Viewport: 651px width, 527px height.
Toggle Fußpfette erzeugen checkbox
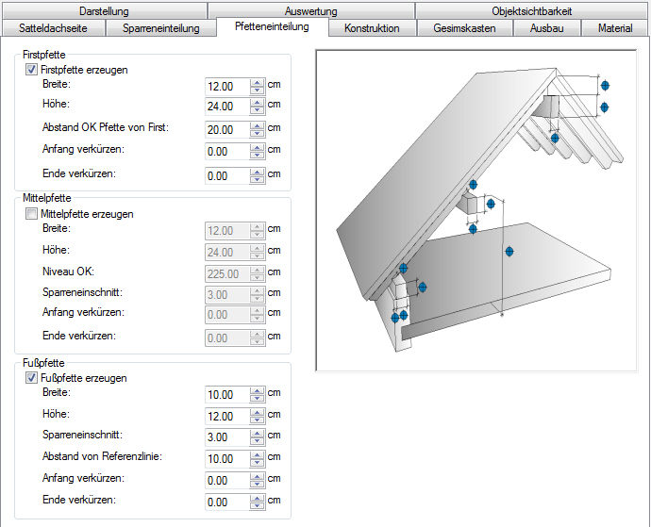coord(31,378)
